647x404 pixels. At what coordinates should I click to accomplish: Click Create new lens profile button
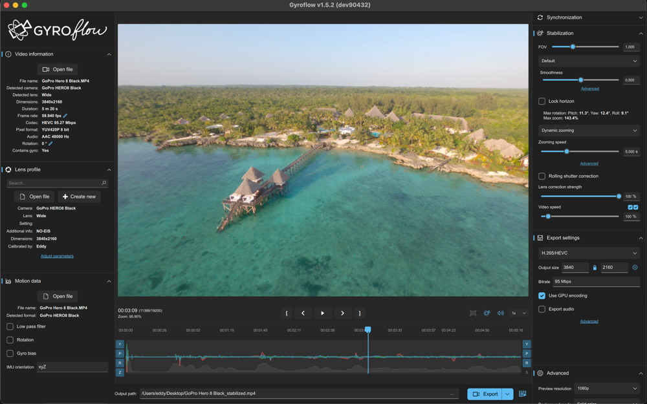point(79,197)
